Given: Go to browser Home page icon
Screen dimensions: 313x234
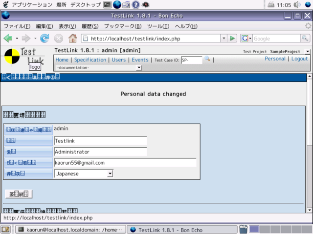Looking at the screenshot, I should point(73,38).
